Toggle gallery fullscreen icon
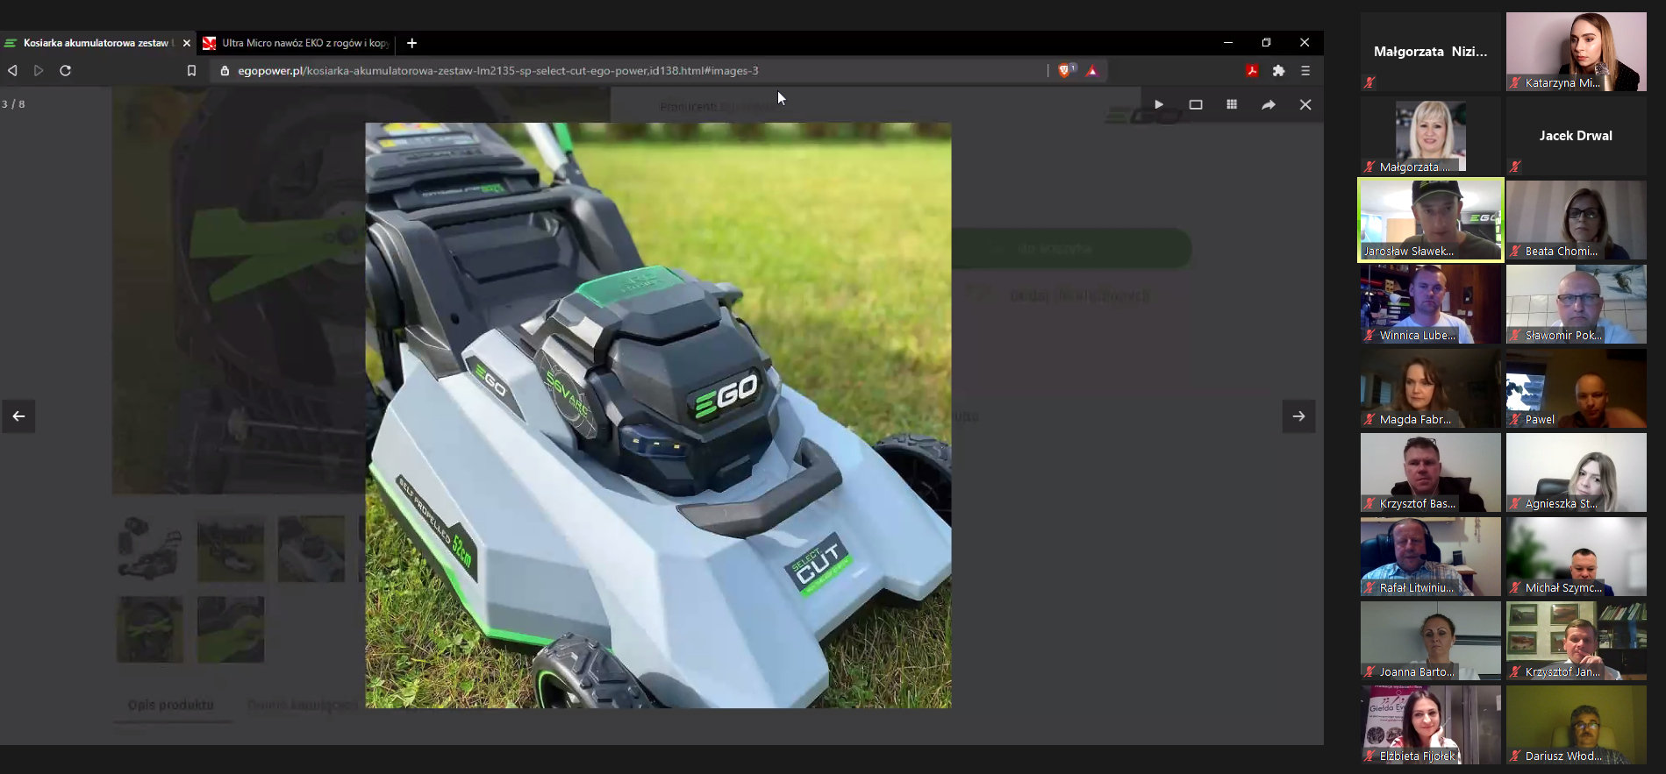The image size is (1666, 774). tap(1195, 104)
